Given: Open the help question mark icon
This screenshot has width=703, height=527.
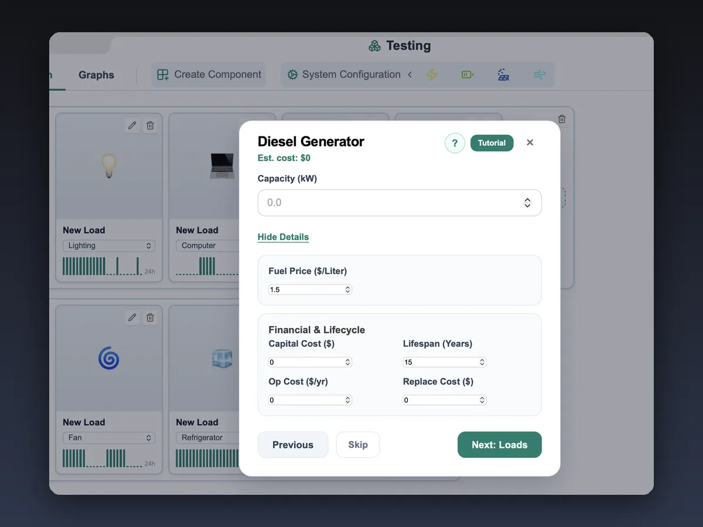Looking at the screenshot, I should click(x=455, y=143).
